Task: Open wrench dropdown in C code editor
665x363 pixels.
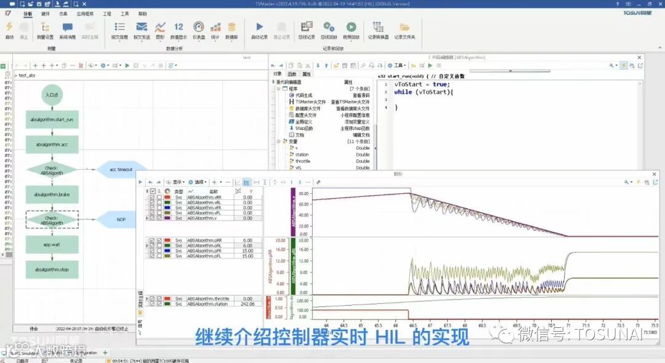Action: (613, 66)
